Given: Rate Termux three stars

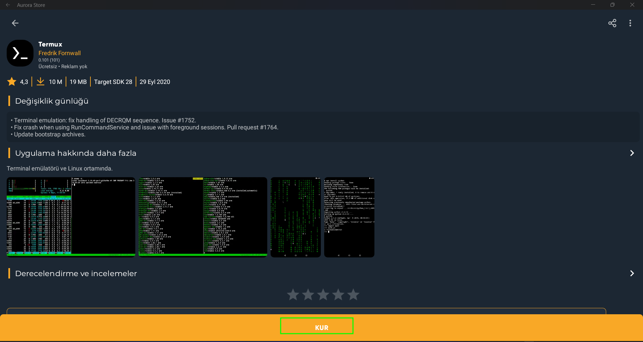Looking at the screenshot, I should click(323, 295).
